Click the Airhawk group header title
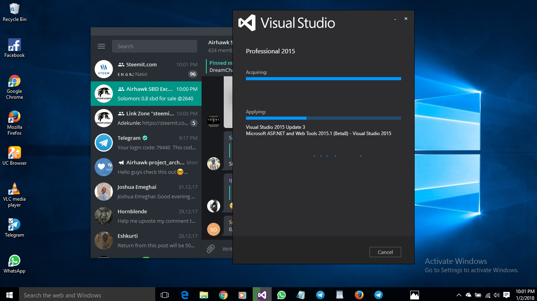 (220, 42)
